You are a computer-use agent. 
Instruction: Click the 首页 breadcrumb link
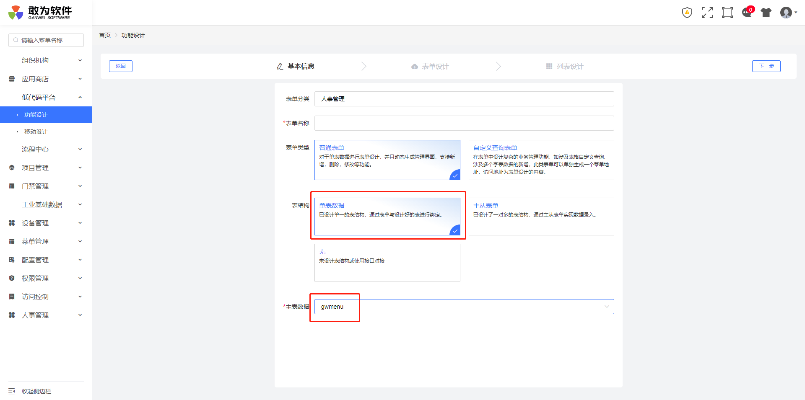[105, 35]
